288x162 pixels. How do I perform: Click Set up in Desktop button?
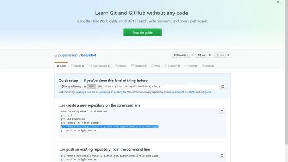click(x=71, y=86)
